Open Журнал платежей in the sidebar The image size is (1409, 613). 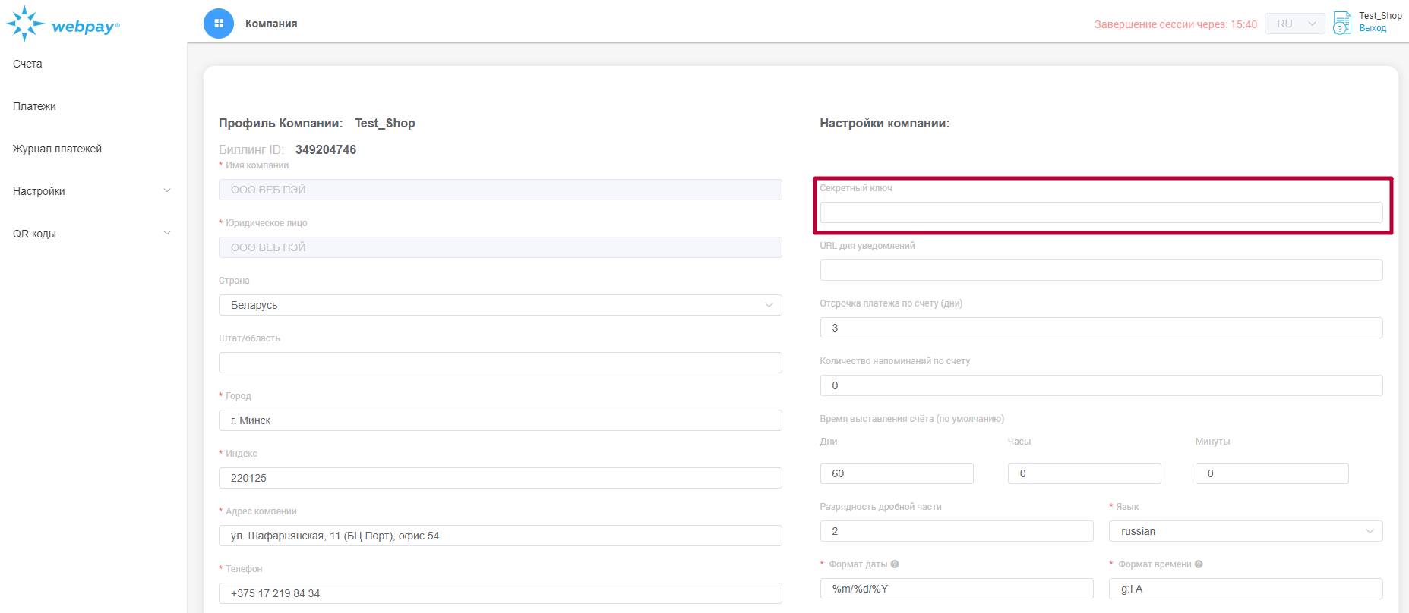pyautogui.click(x=57, y=149)
